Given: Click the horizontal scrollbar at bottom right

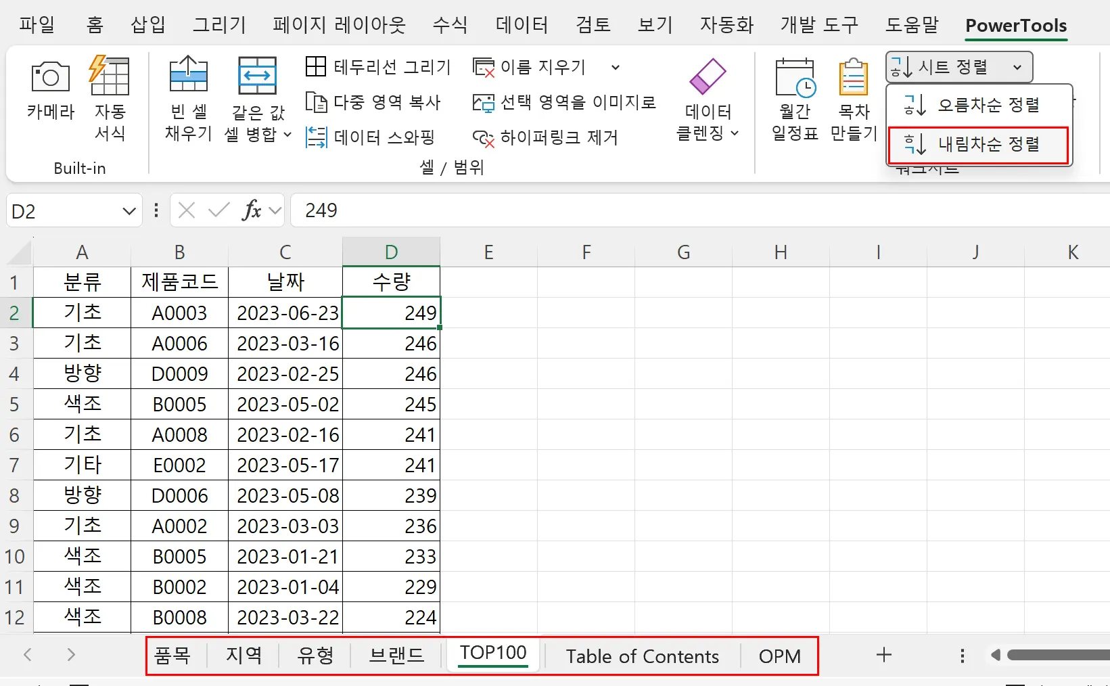Looking at the screenshot, I should click(x=1055, y=655).
